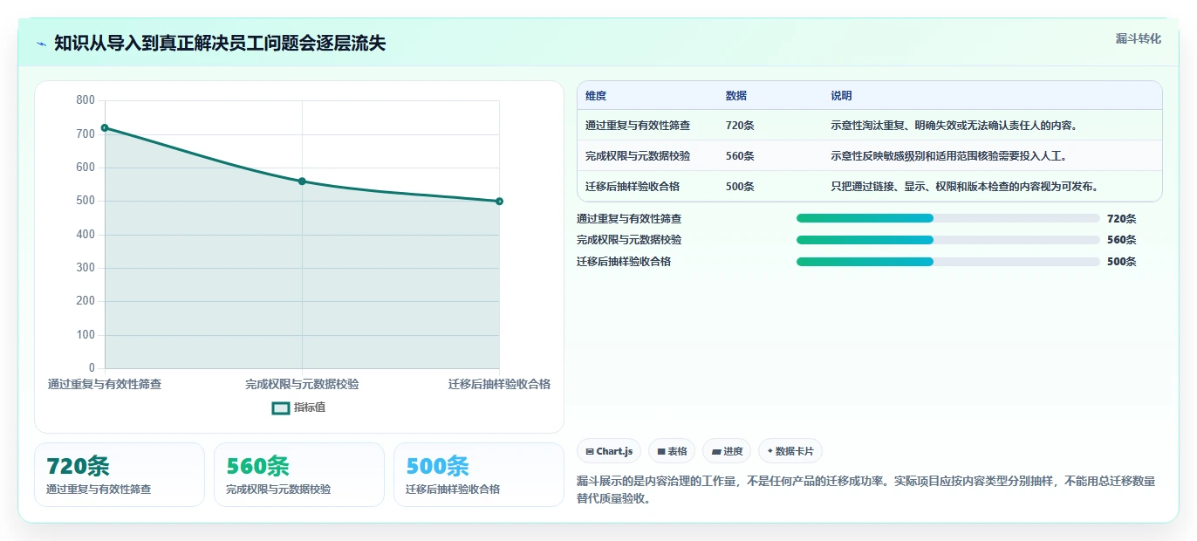This screenshot has width=1197, height=541.
Task: Click the 560条 value right of progress bar
Action: (1121, 240)
